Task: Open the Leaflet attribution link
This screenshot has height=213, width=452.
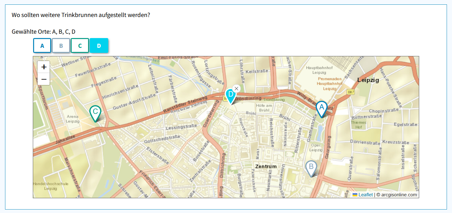Action: 366,195
